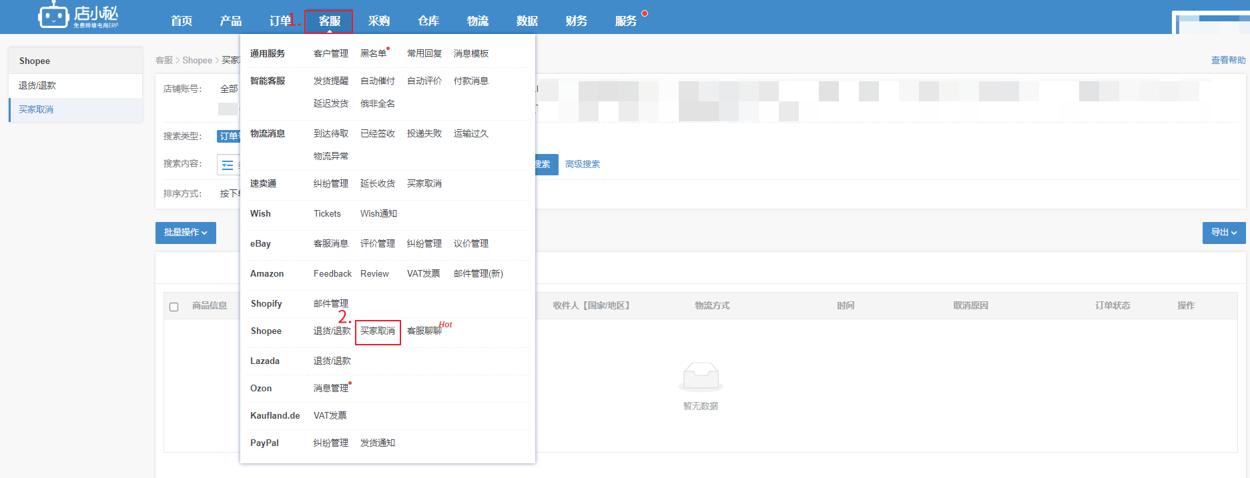Open 高级搜索 advanced search
This screenshot has width=1250, height=478.
pyautogui.click(x=583, y=164)
